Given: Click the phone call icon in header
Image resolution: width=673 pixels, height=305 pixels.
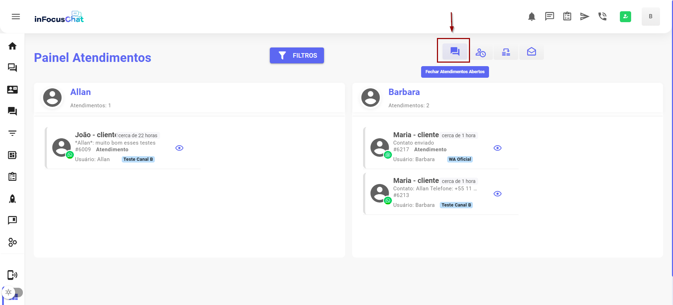Looking at the screenshot, I should coord(602,17).
